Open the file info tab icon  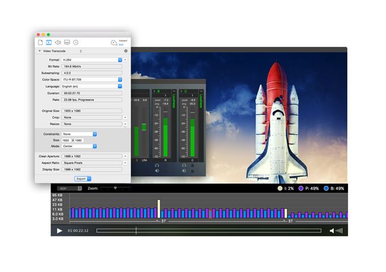point(40,43)
